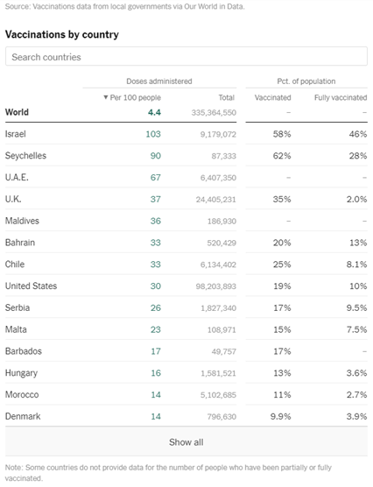The image size is (373, 487).
Task: Click the World summary row label
Action: click(x=17, y=112)
